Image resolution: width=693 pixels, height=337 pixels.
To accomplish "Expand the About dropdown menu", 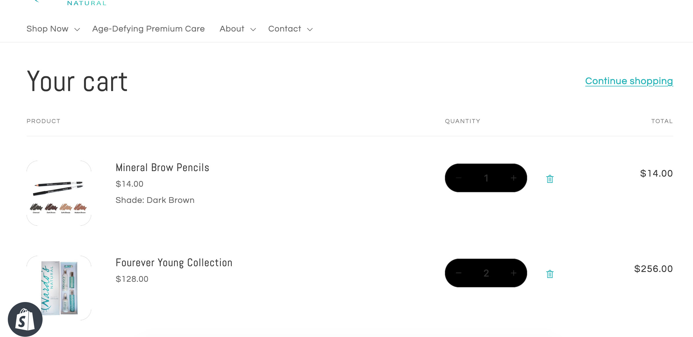I will tap(238, 29).
